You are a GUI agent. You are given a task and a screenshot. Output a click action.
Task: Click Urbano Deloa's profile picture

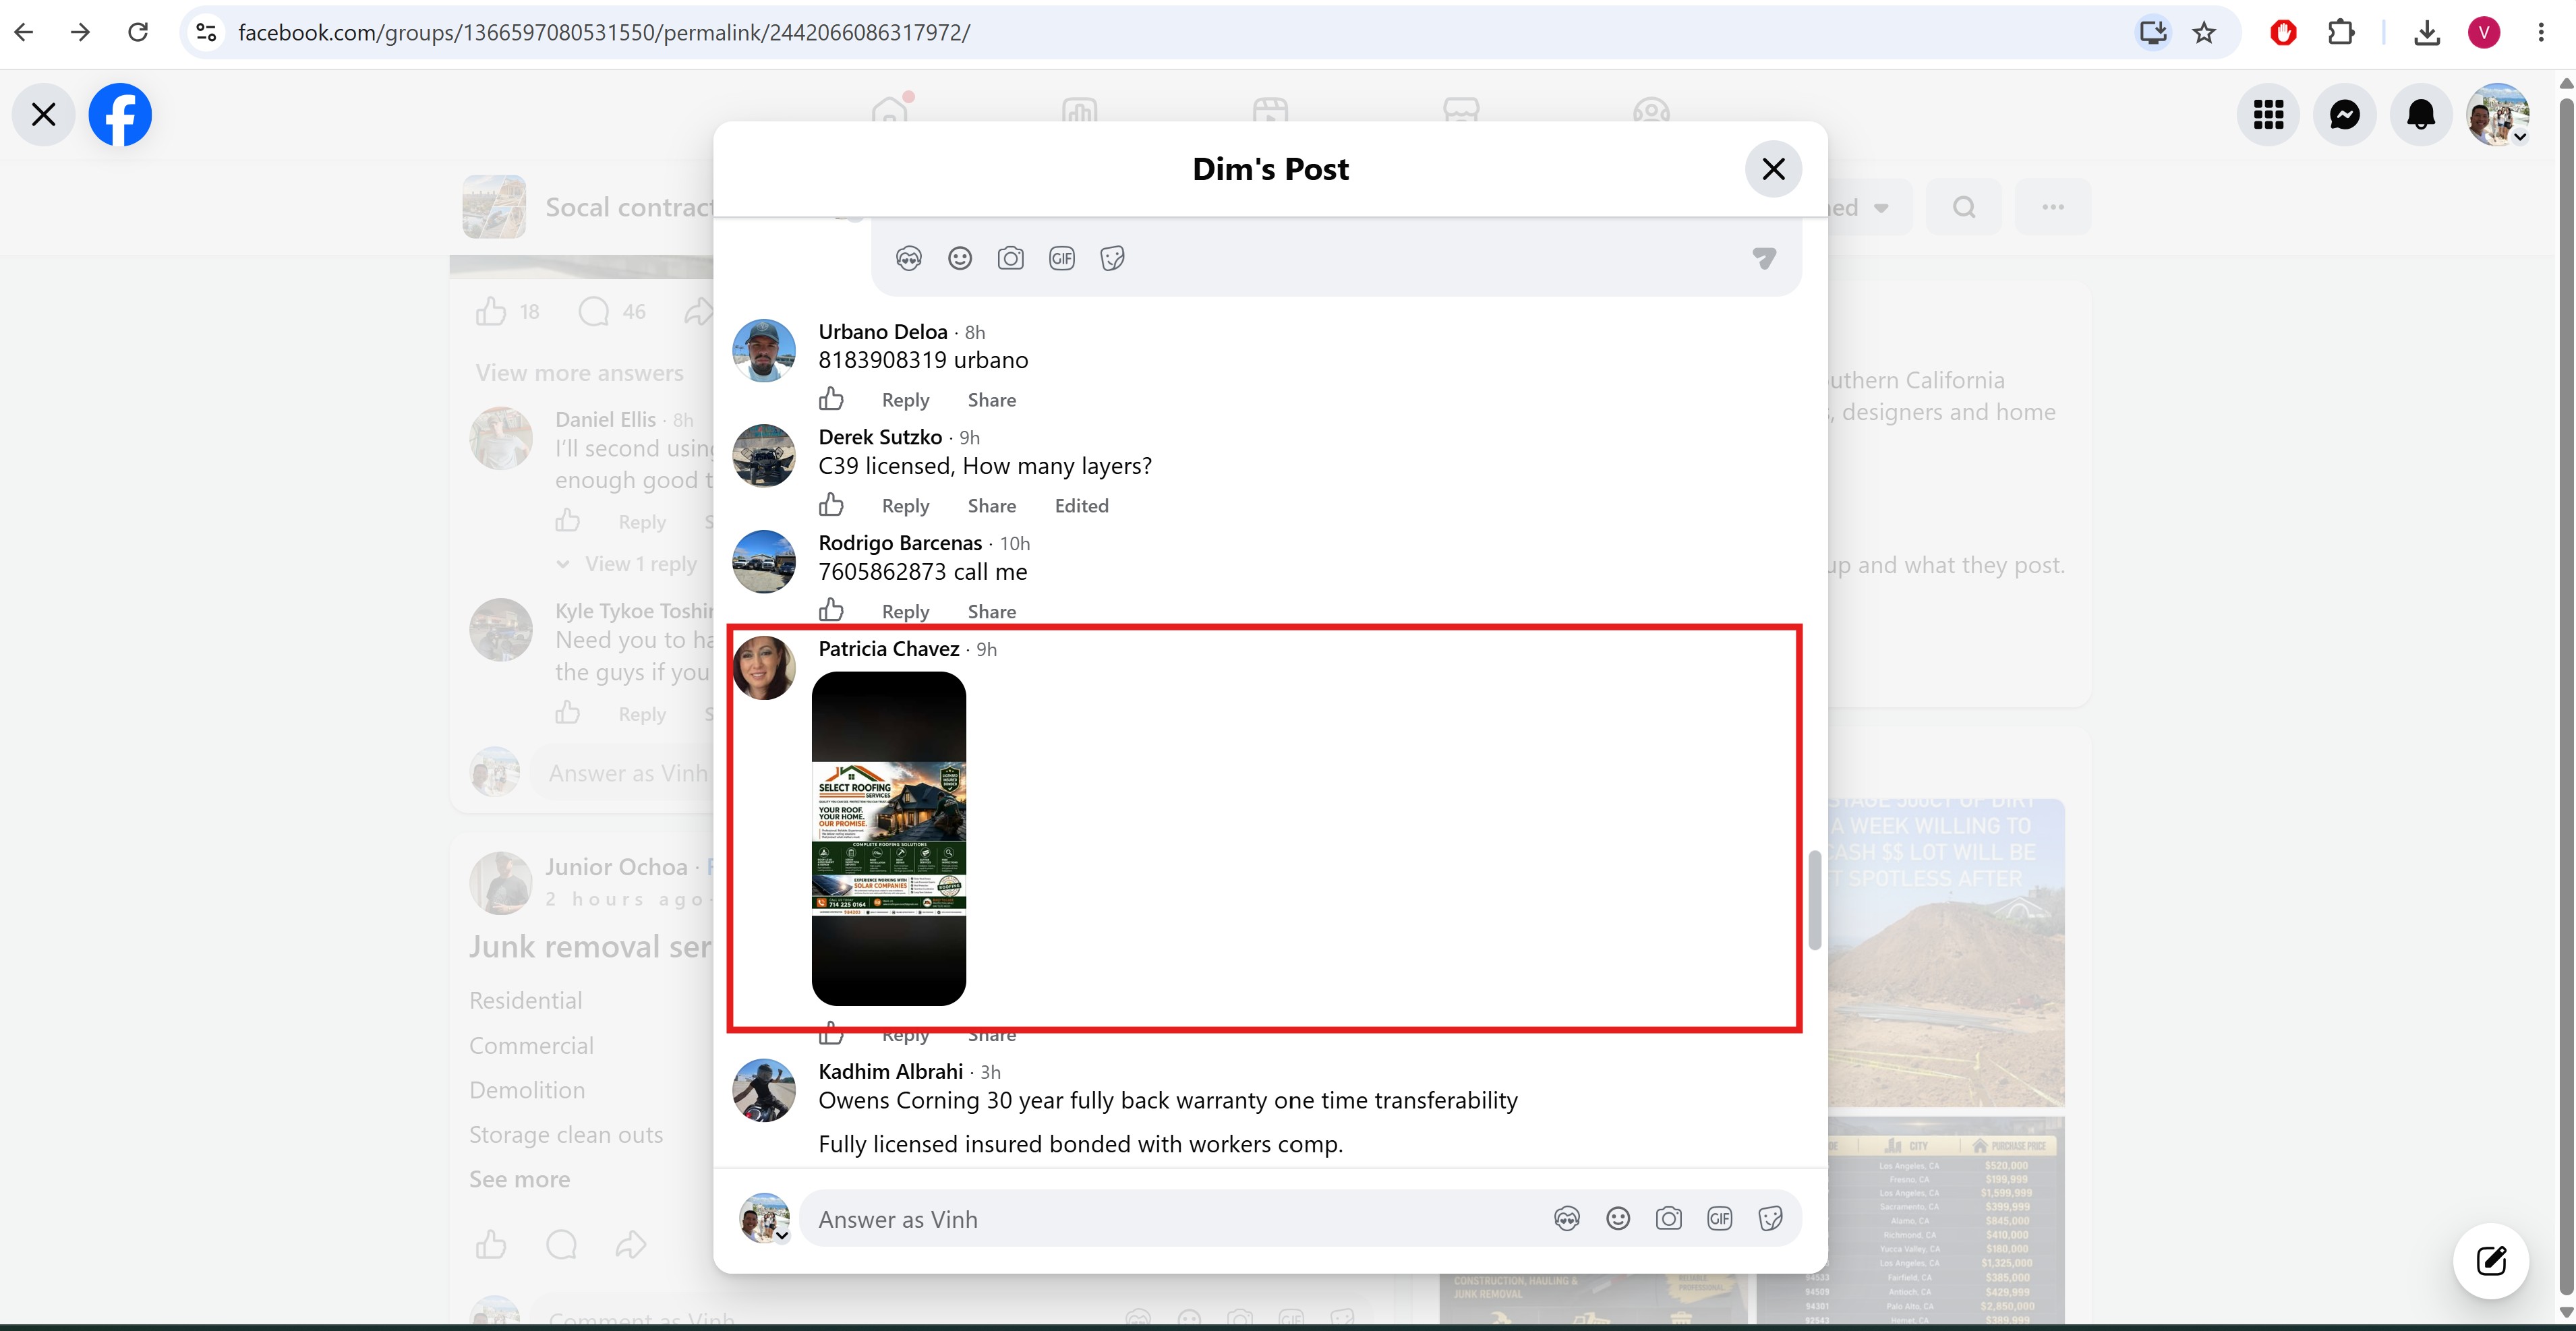pos(764,351)
